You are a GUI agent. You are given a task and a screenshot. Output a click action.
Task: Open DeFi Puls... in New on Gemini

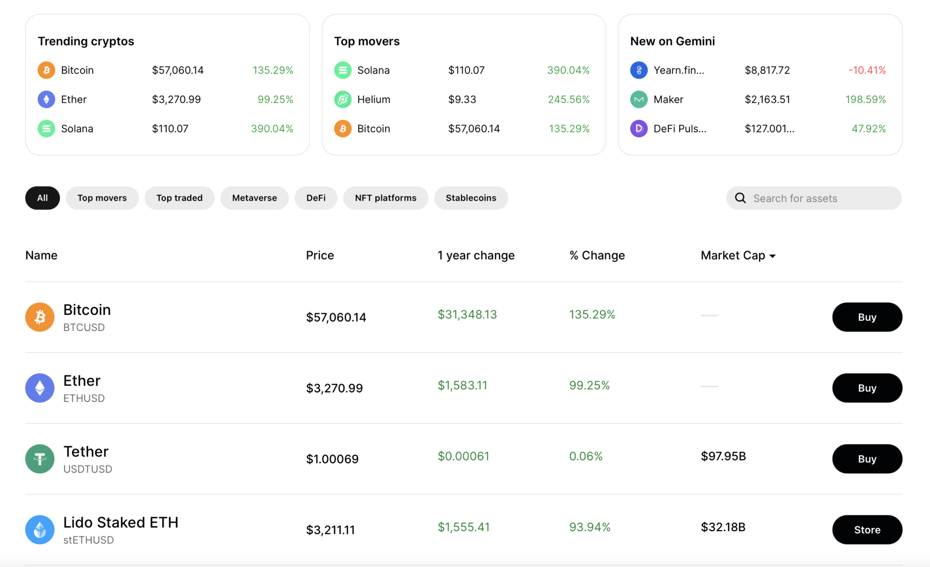[680, 129]
